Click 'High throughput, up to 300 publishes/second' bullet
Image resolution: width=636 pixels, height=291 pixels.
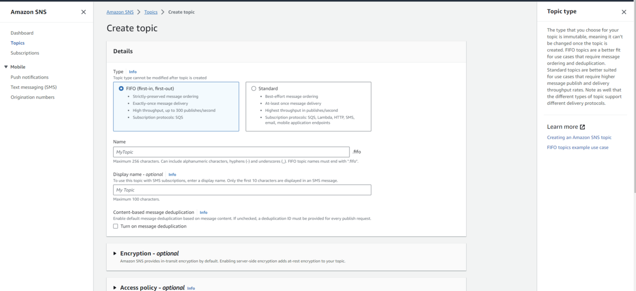point(174,110)
